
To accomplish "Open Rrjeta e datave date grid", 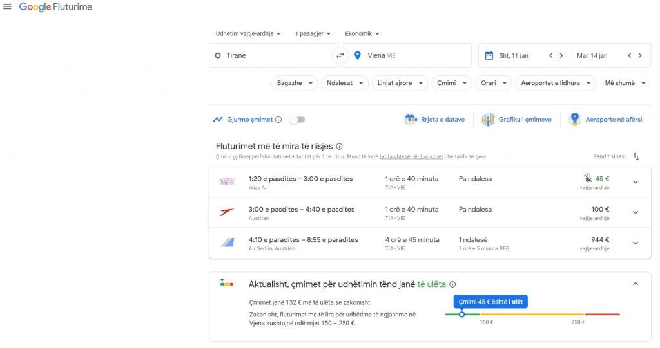I will pos(434,120).
